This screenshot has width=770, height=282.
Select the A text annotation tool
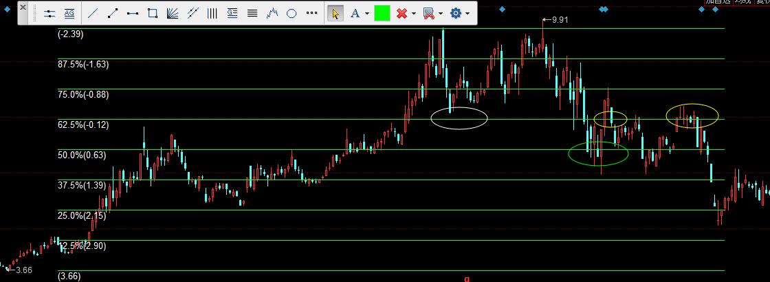pyautogui.click(x=354, y=14)
